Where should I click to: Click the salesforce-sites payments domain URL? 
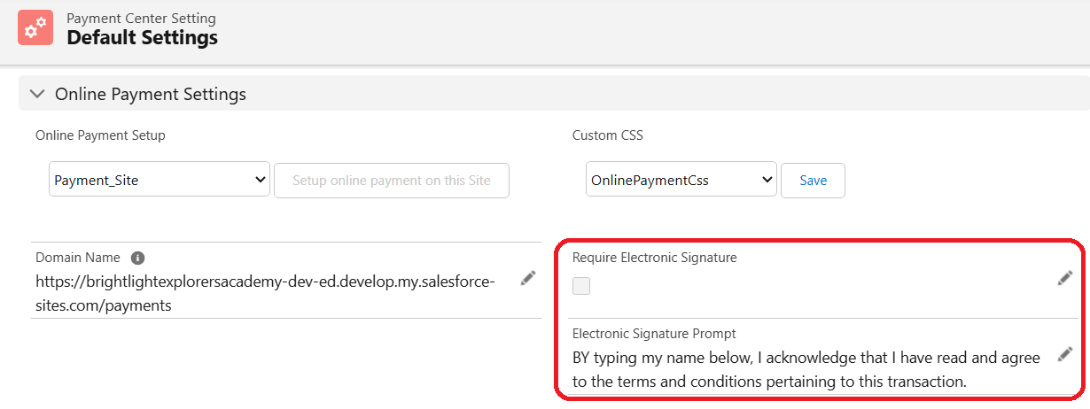coord(266,293)
